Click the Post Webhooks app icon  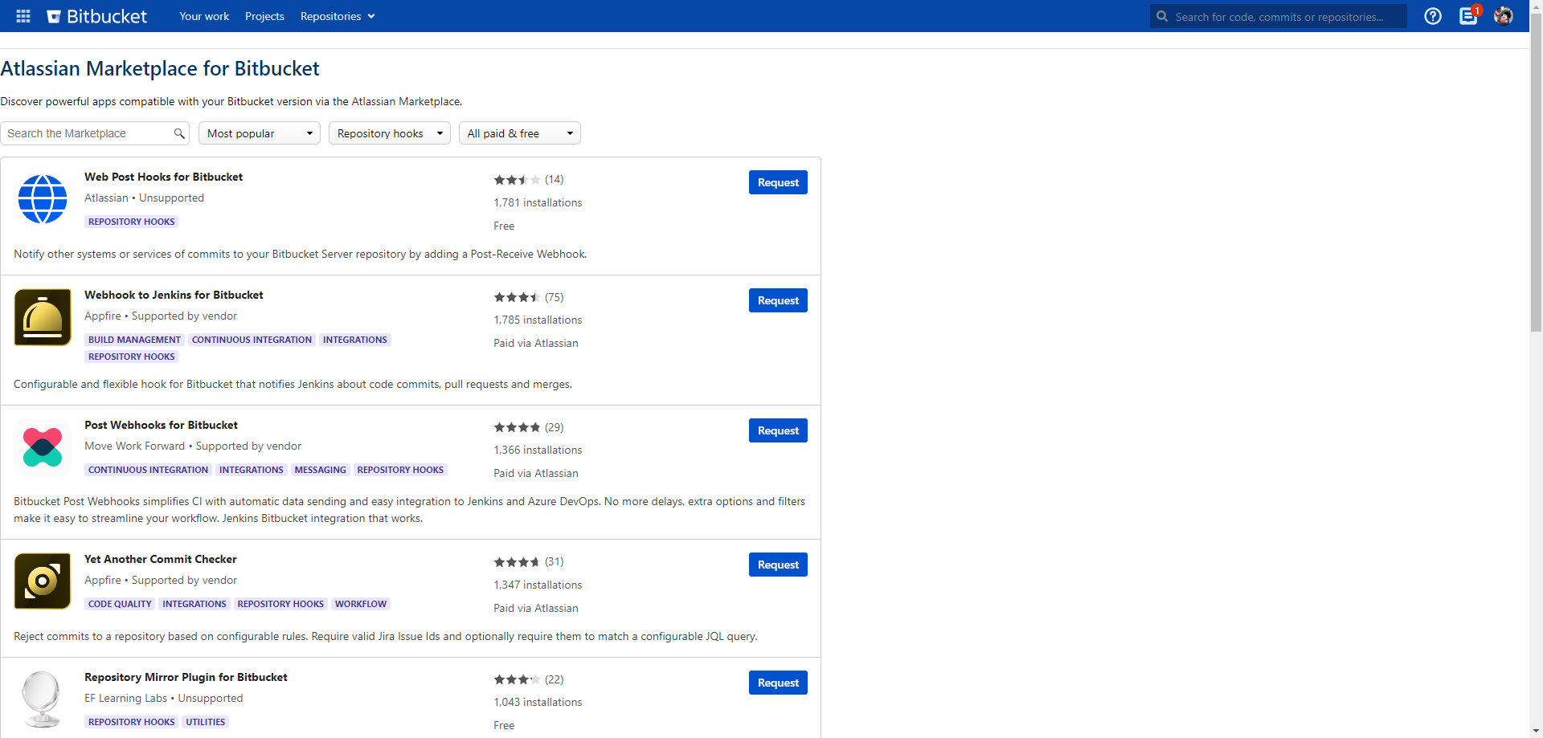(43, 447)
